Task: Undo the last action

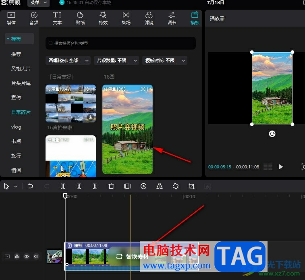Action: [x=31, y=186]
